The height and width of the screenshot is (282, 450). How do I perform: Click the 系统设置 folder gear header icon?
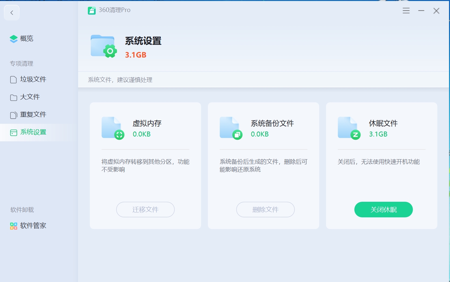[x=104, y=46]
